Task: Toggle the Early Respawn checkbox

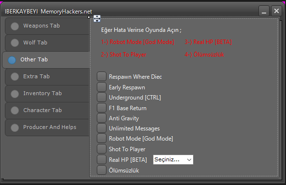Action: click(102, 87)
